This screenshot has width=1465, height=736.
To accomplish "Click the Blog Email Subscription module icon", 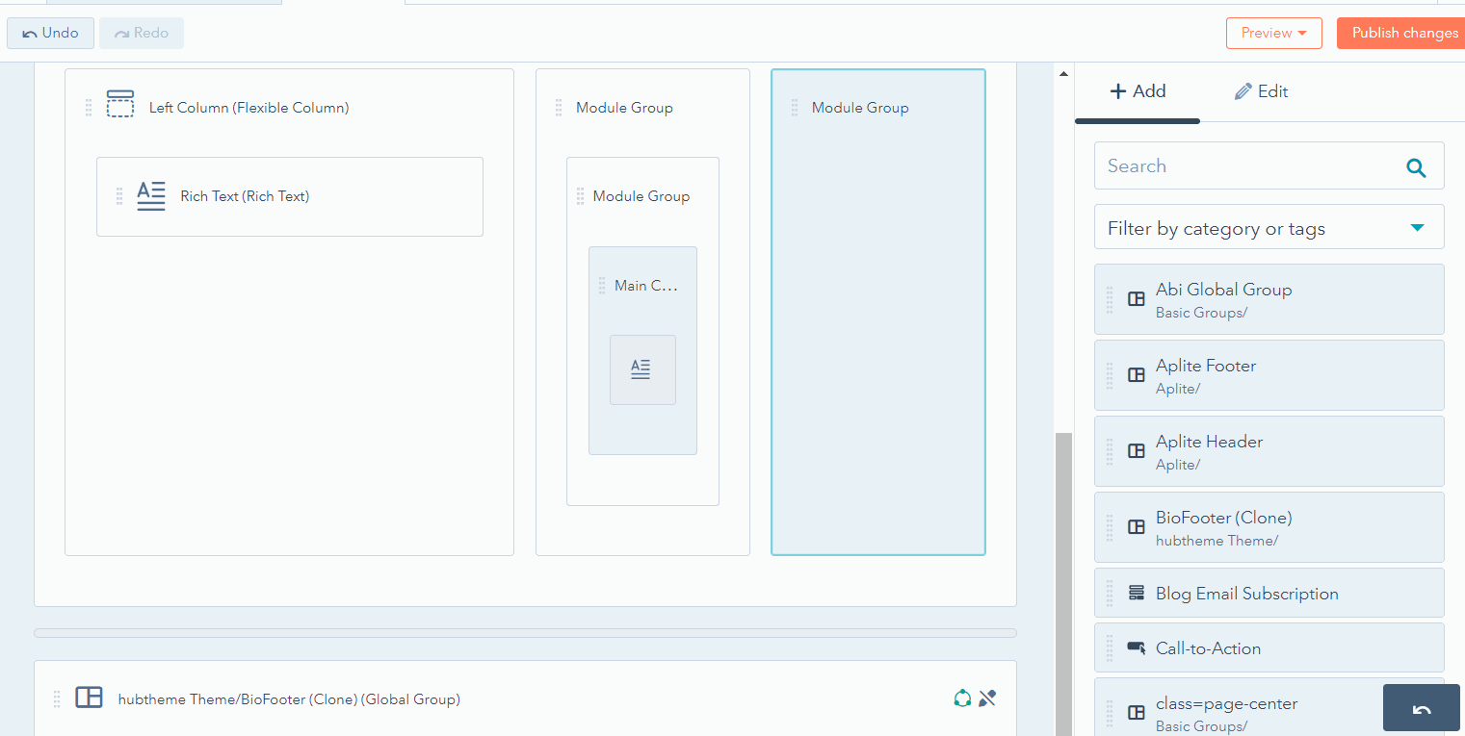I will pyautogui.click(x=1137, y=594).
